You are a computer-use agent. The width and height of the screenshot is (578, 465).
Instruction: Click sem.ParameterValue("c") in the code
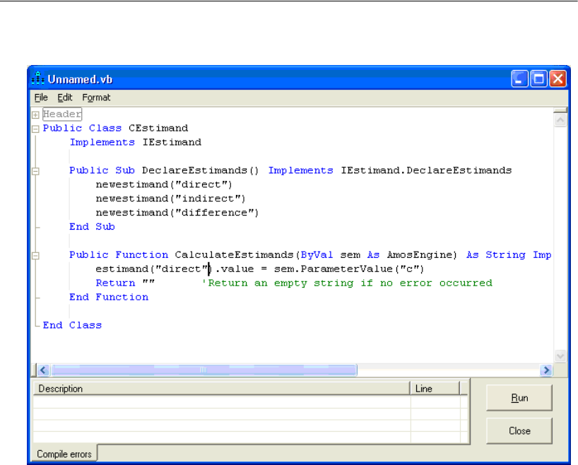click(349, 269)
